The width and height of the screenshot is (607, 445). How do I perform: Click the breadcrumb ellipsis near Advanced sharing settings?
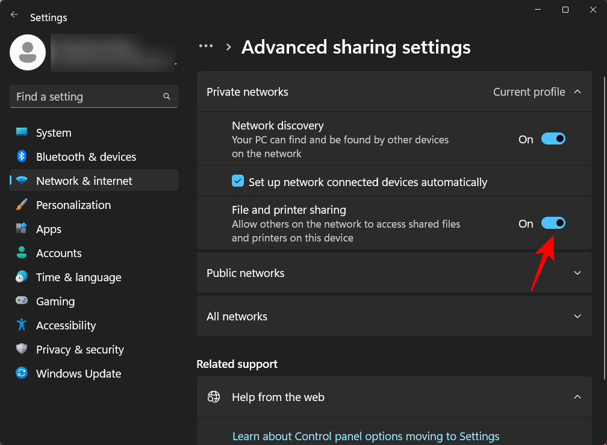[x=206, y=46]
